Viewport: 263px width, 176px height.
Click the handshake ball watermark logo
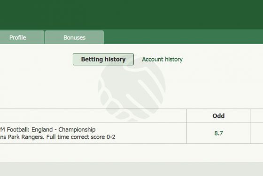[131, 88]
